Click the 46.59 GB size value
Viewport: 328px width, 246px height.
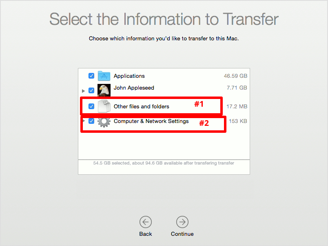[235, 76]
